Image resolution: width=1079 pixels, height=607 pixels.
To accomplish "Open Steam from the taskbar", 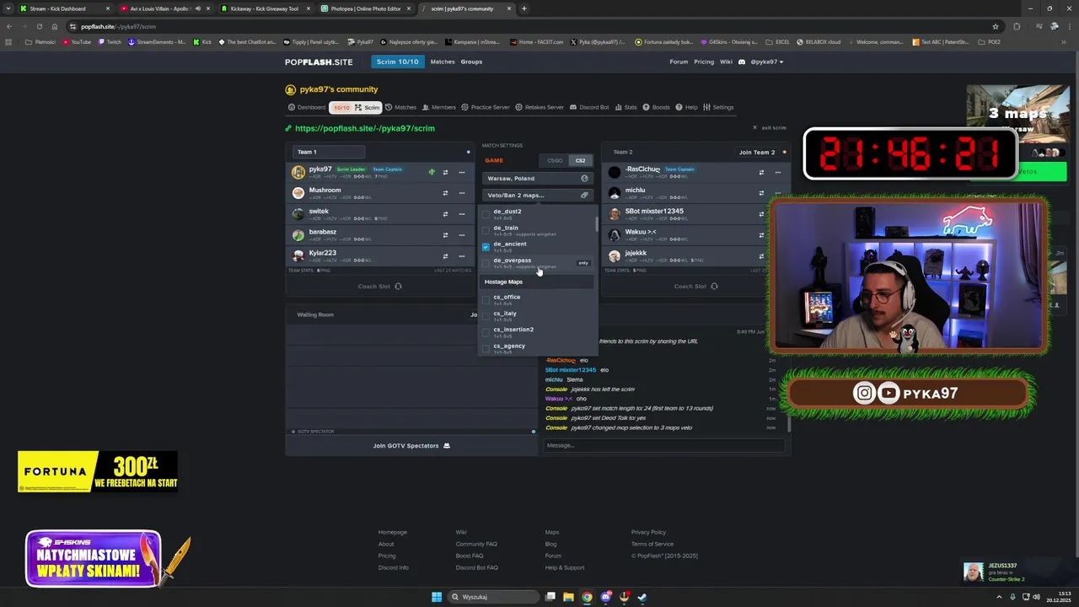I will [x=641, y=597].
